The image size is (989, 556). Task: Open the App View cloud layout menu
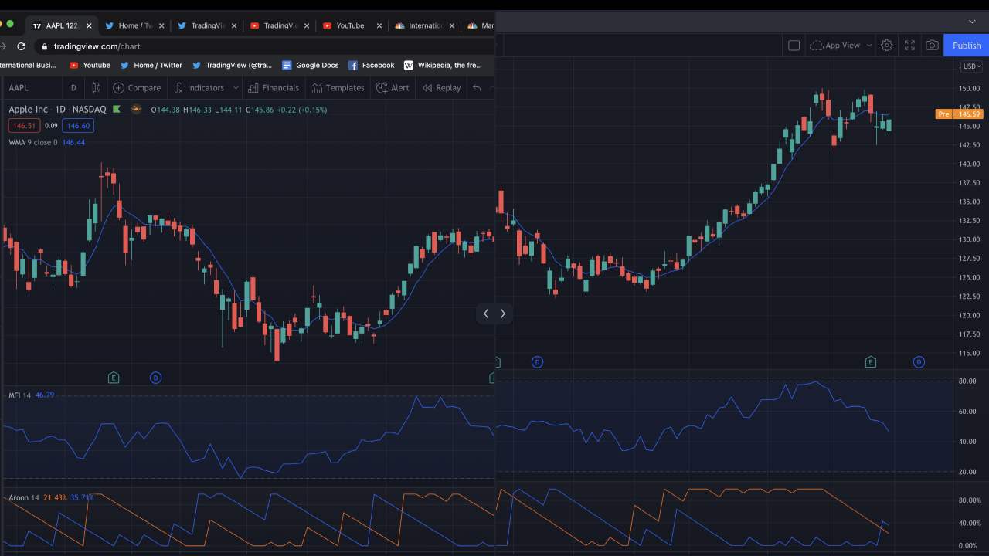pos(841,46)
